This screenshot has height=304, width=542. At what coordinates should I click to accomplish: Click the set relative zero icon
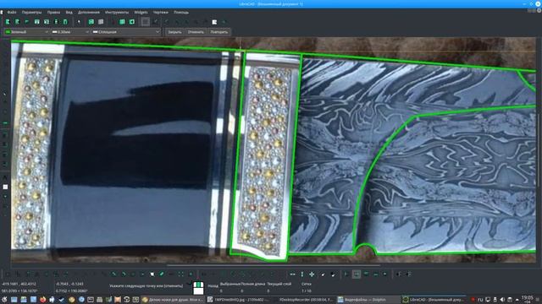[x=323, y=274]
